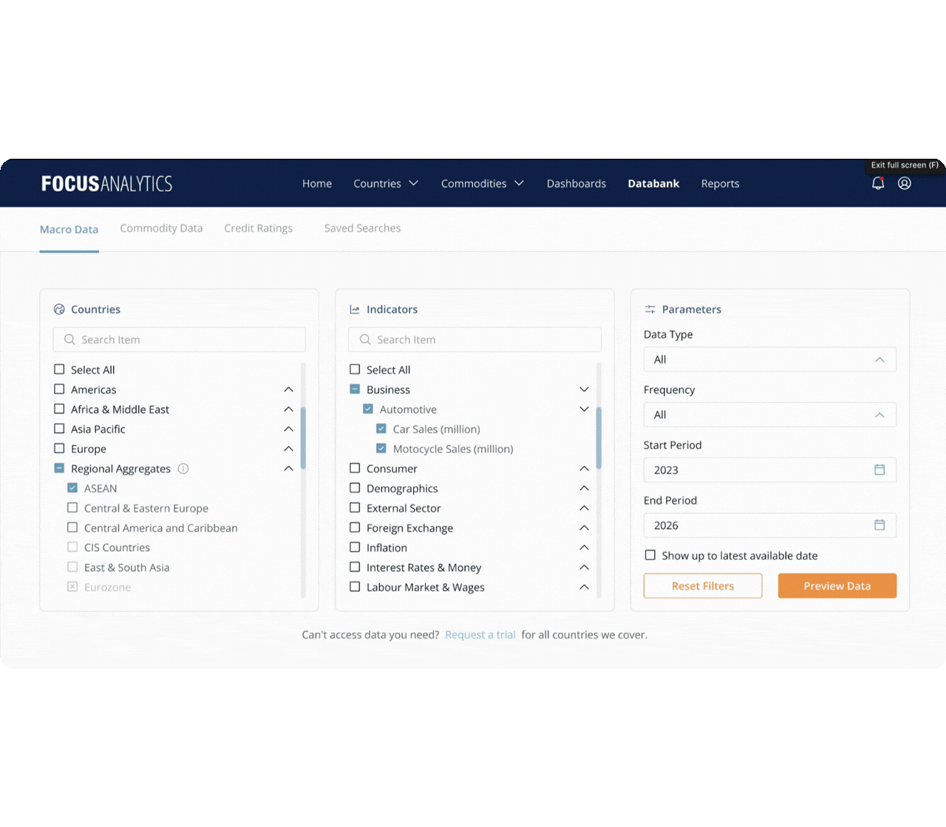Viewport: 946px width, 827px height.
Task: Expand the Europe chevron
Action: (288, 449)
